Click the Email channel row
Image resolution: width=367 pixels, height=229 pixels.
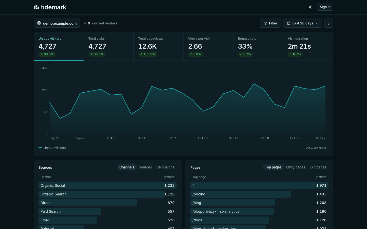[x=108, y=220]
